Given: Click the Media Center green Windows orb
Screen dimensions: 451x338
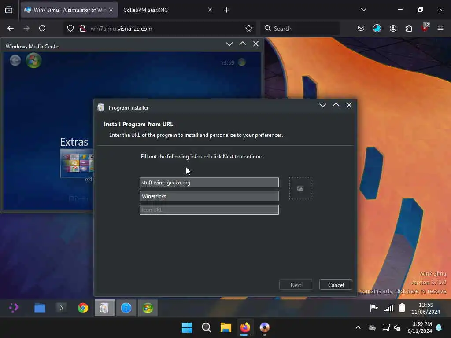Looking at the screenshot, I should tap(33, 60).
